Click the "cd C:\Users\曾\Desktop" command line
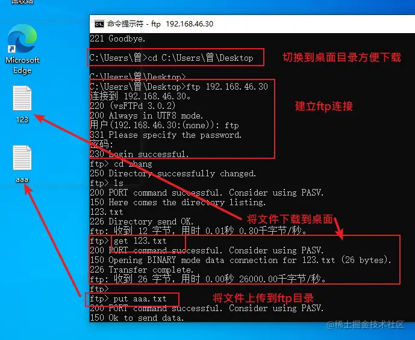This screenshot has width=415, height=340. point(172,58)
